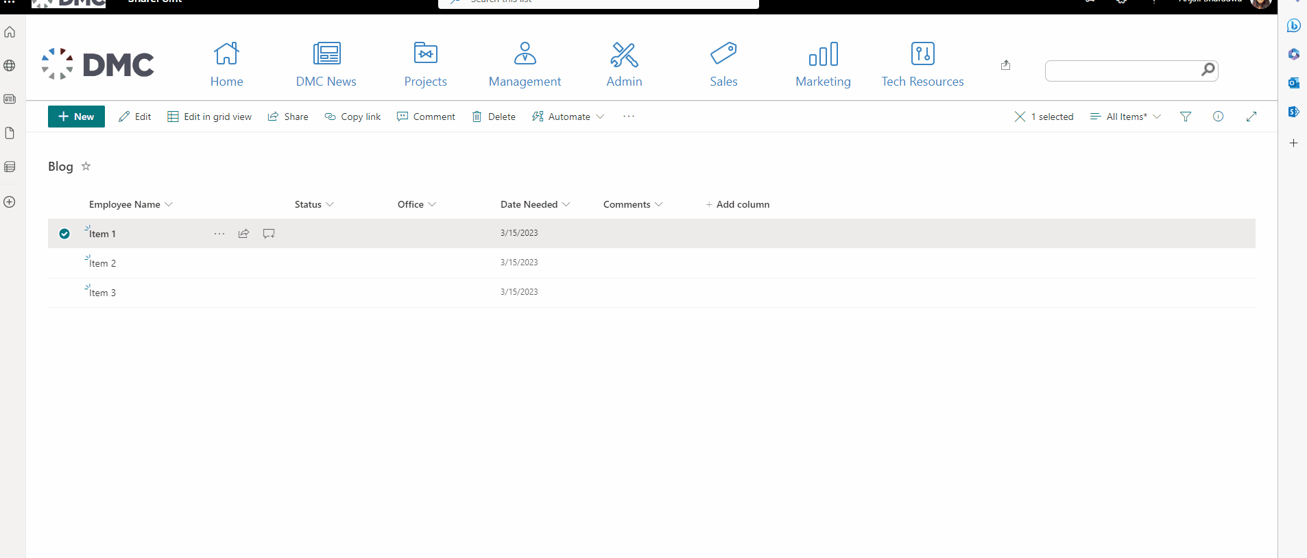The image size is (1307, 558).
Task: Open Item 2
Action: click(x=102, y=263)
